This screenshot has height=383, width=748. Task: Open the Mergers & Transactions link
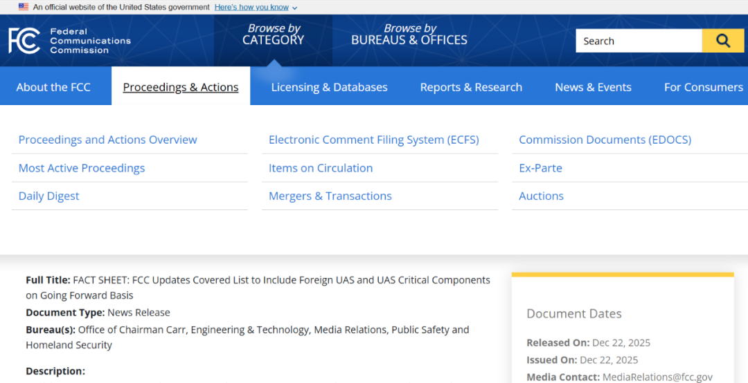tap(330, 196)
